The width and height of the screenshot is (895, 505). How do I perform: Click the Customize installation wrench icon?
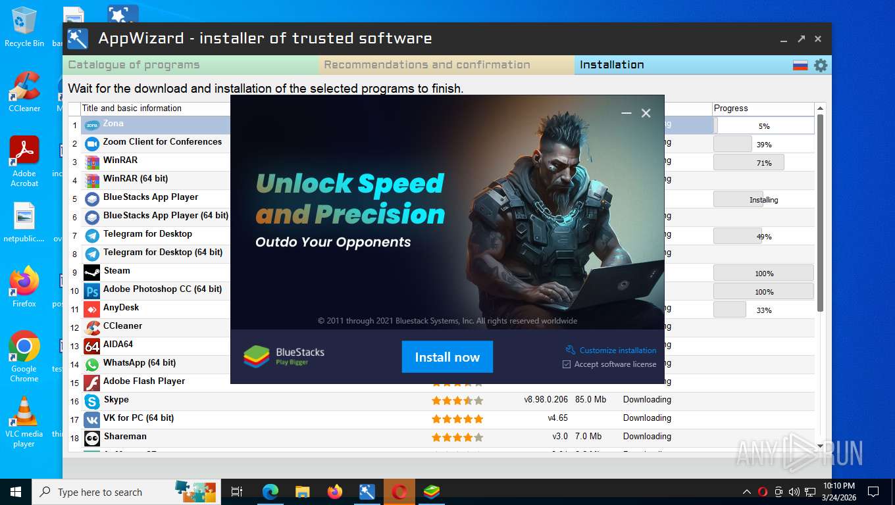pyautogui.click(x=571, y=350)
